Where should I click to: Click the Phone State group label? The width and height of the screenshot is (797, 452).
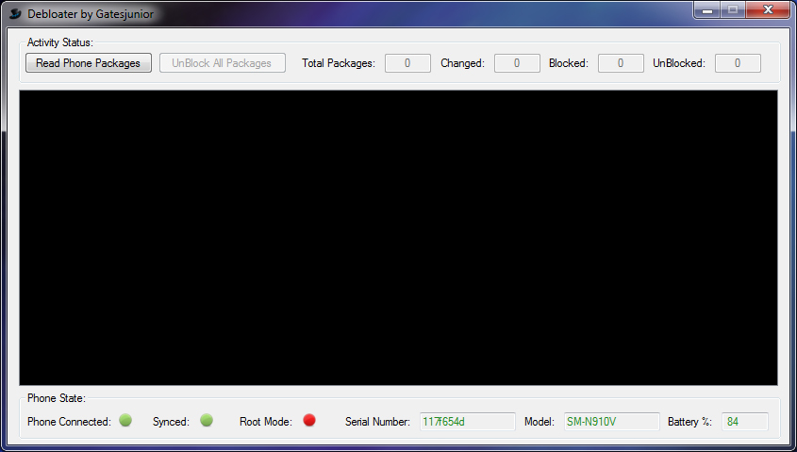pos(56,398)
